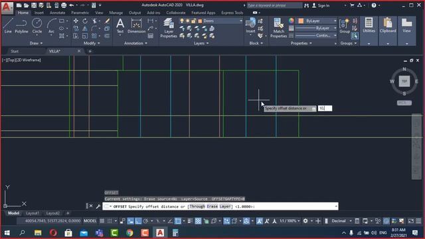Click the Insert block tool

click(250, 26)
